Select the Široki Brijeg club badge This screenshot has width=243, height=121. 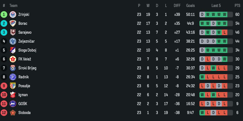13,68
